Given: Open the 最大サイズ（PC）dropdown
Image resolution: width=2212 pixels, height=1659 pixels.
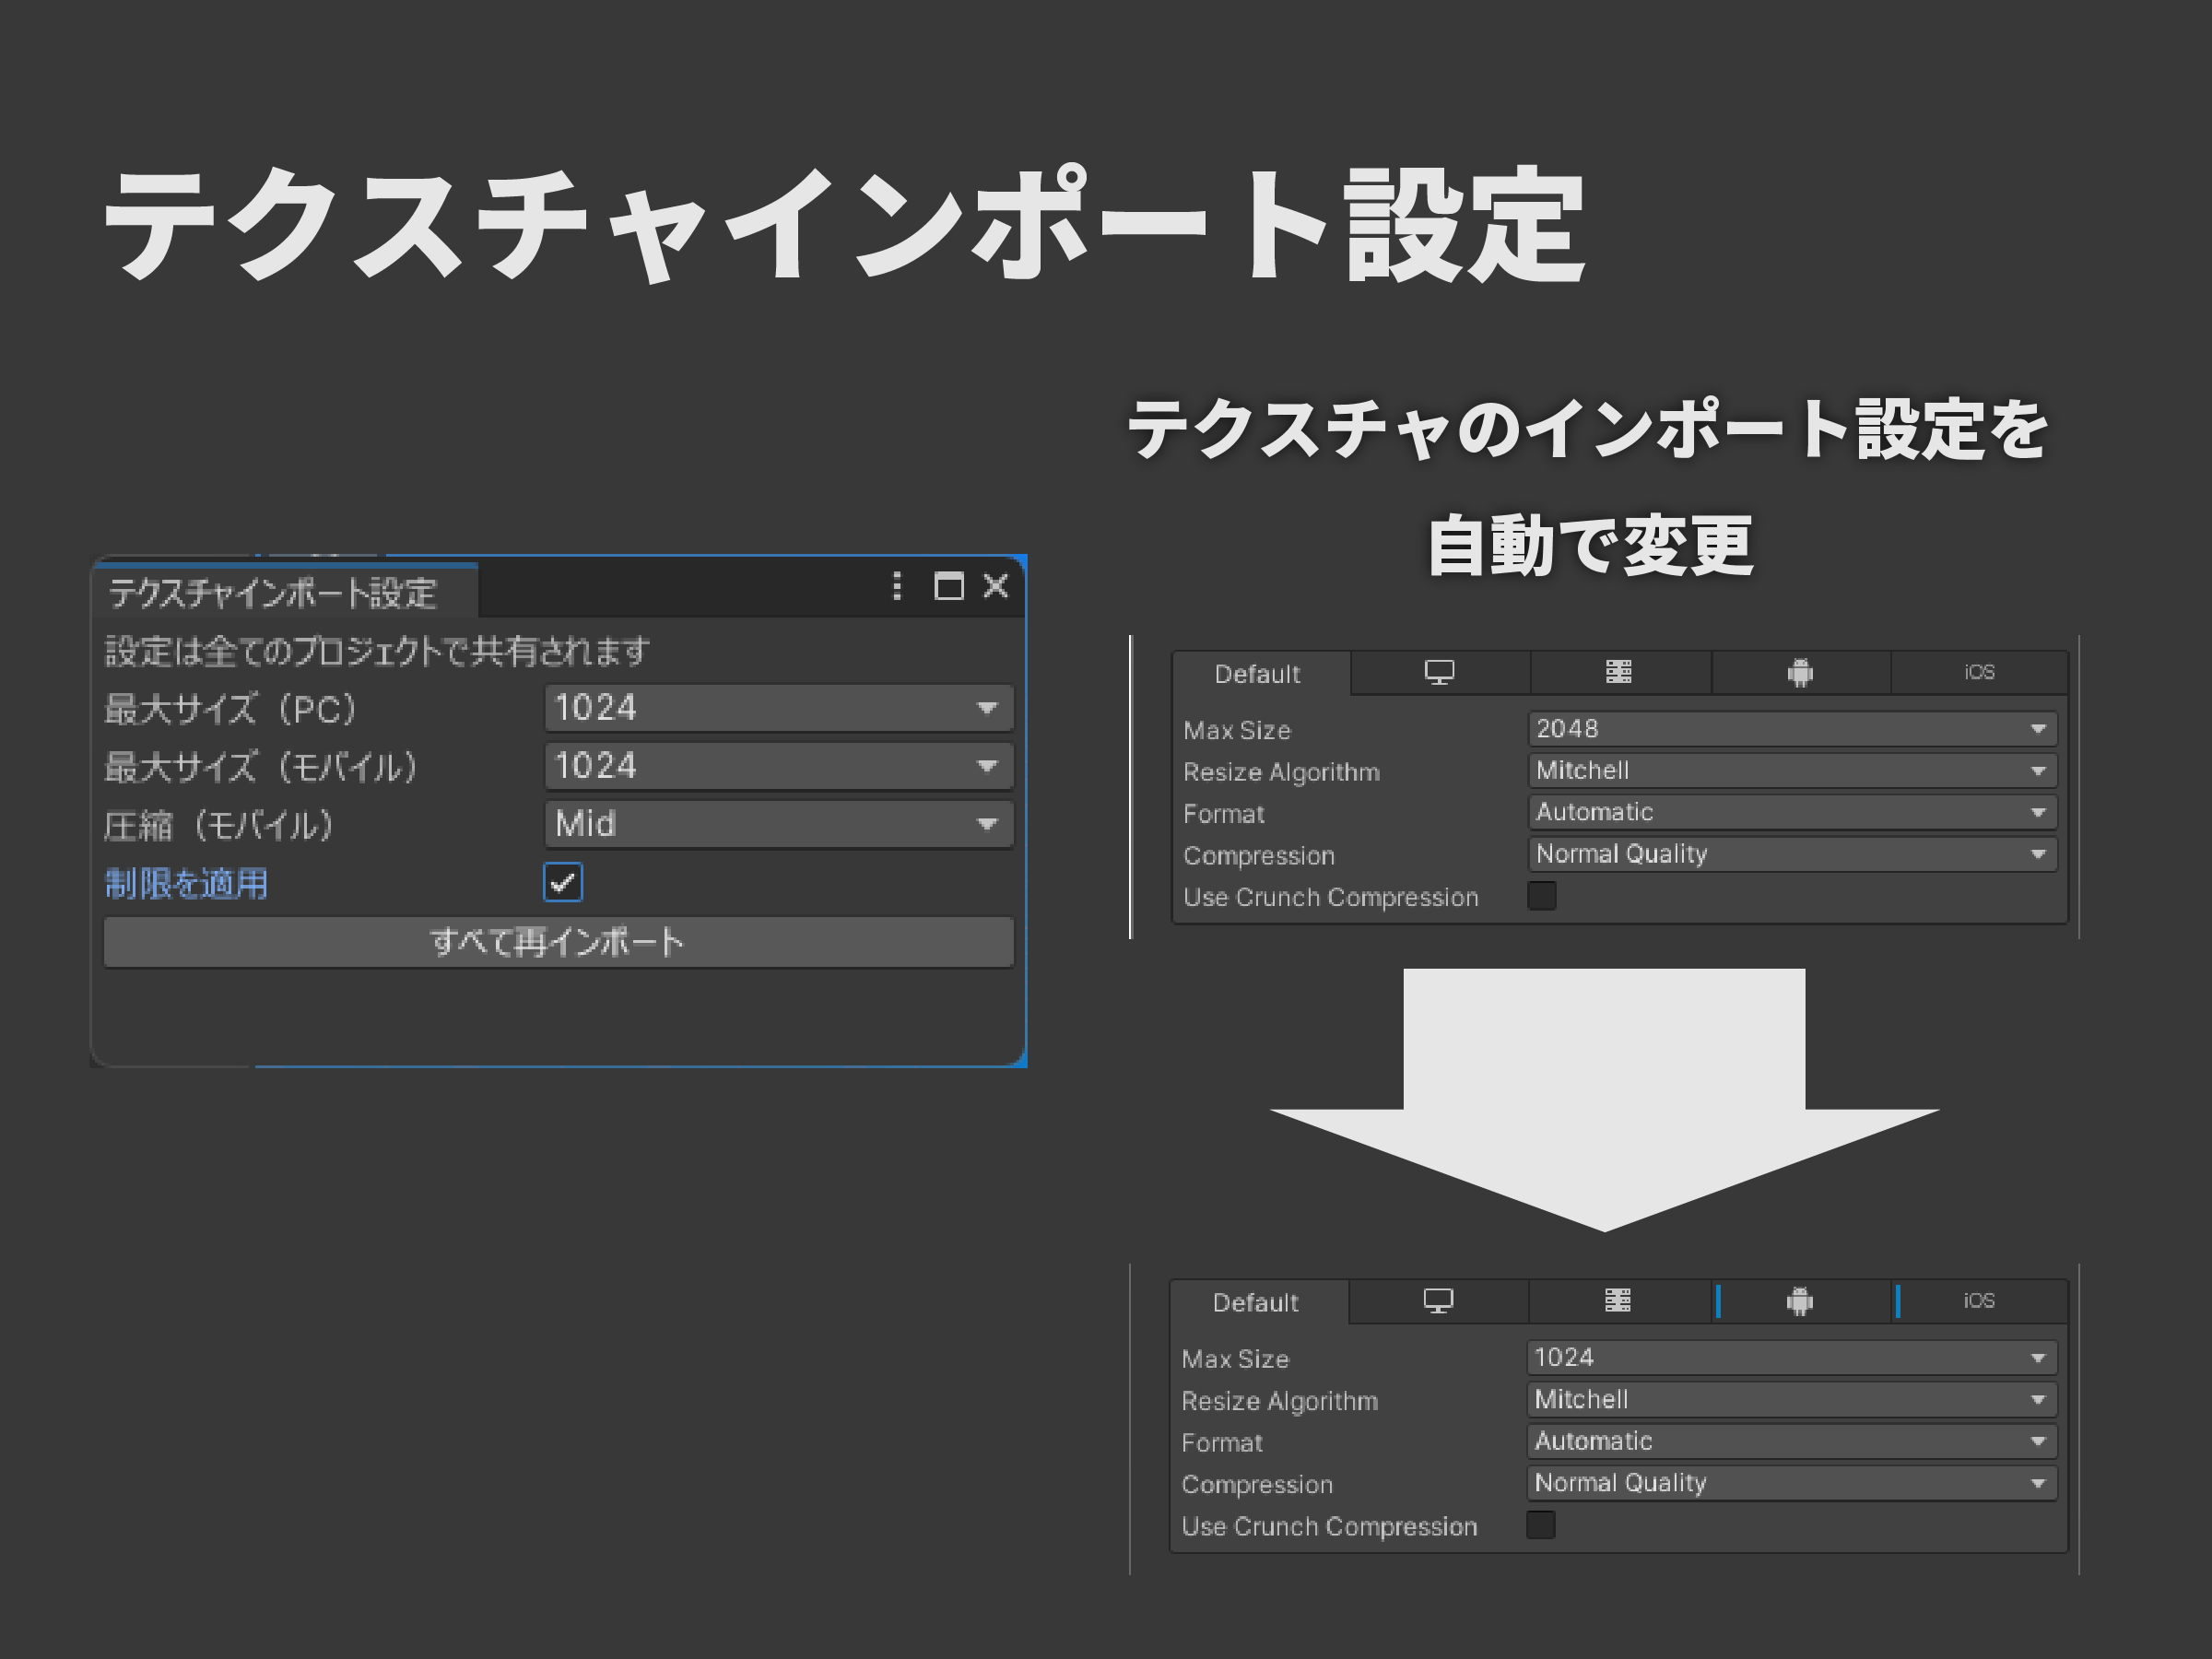Looking at the screenshot, I should coord(778,708).
